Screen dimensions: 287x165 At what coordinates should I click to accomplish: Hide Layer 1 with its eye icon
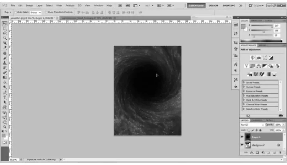[x=242, y=137]
